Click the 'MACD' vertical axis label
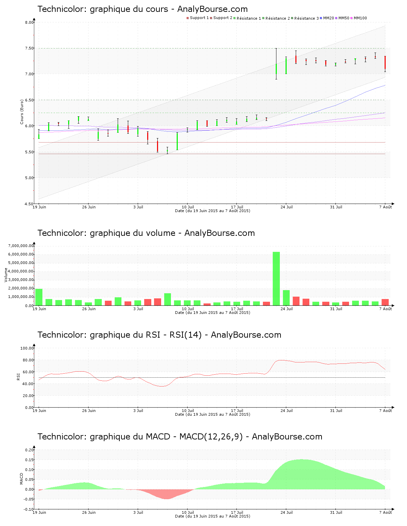Image resolution: width=407 pixels, height=526 pixels. pyautogui.click(x=22, y=478)
